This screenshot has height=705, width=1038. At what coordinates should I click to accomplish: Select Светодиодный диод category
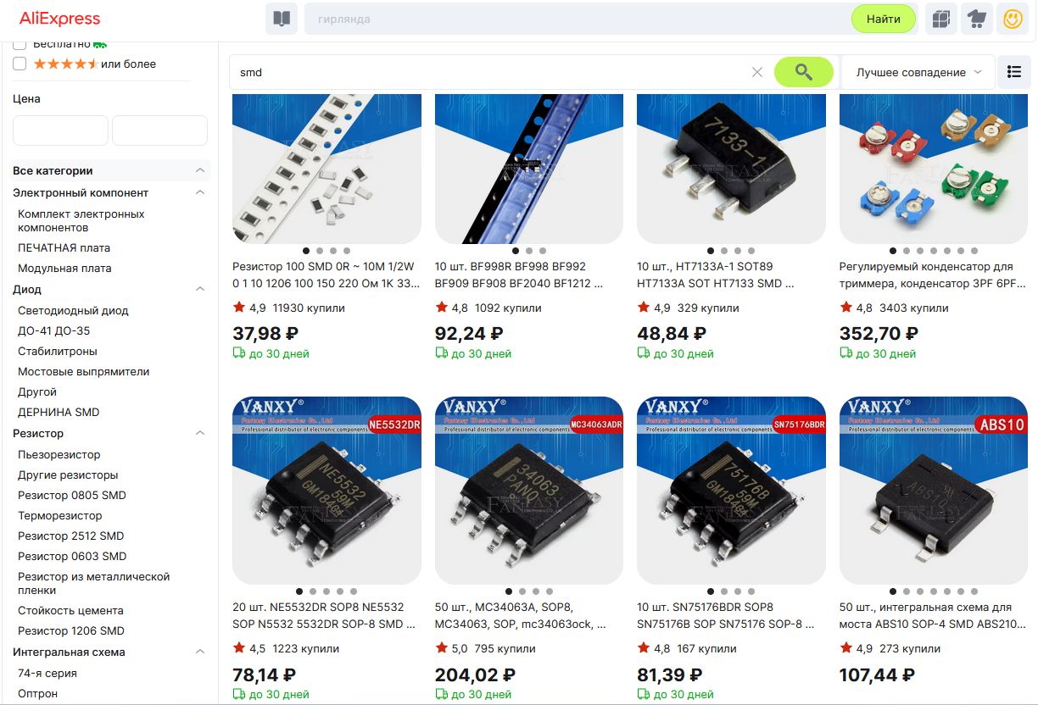click(x=73, y=310)
